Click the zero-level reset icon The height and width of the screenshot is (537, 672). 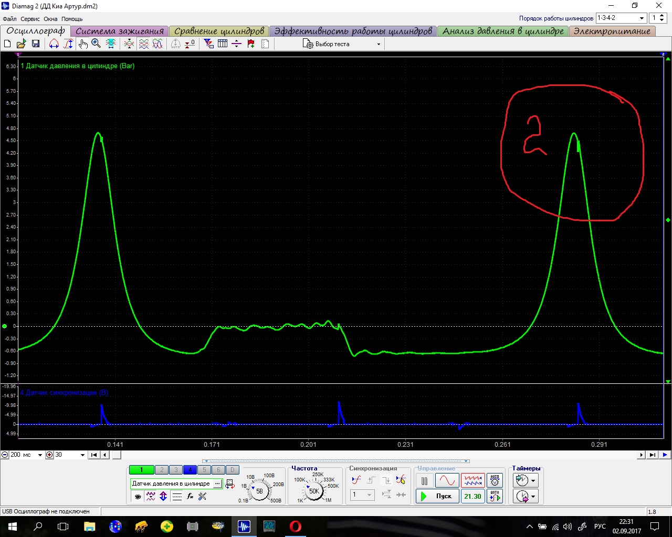[190, 44]
